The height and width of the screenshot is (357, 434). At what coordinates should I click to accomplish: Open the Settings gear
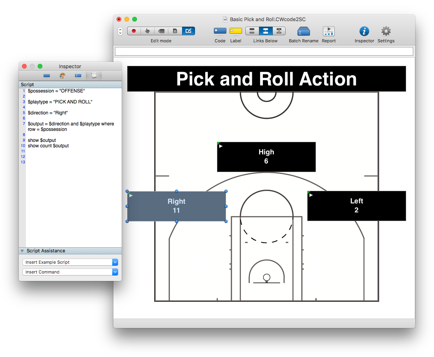point(386,31)
